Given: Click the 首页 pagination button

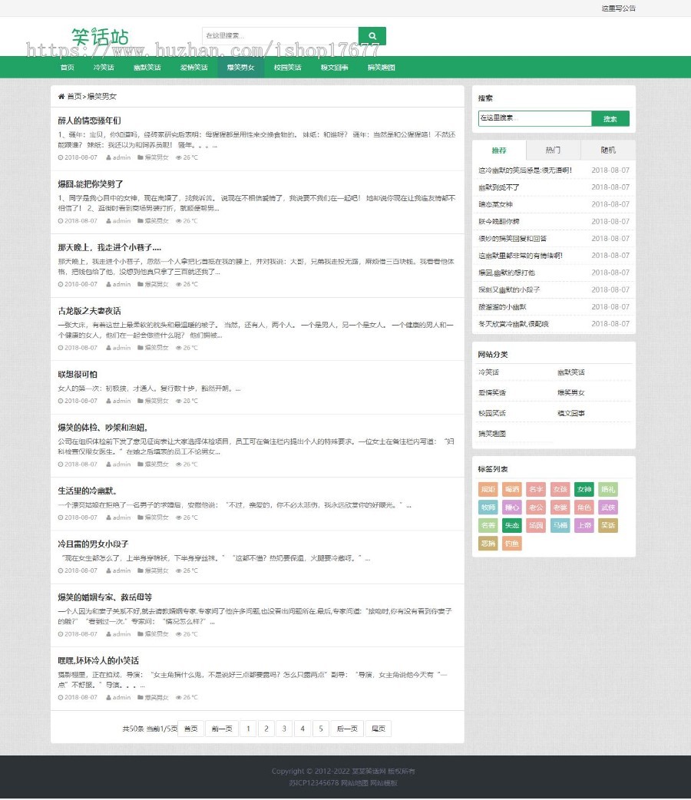Looking at the screenshot, I should (191, 729).
